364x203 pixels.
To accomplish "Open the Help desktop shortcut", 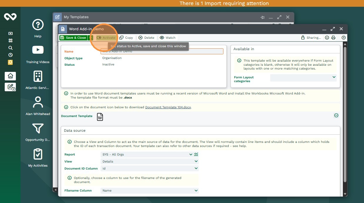I will 38,28.
